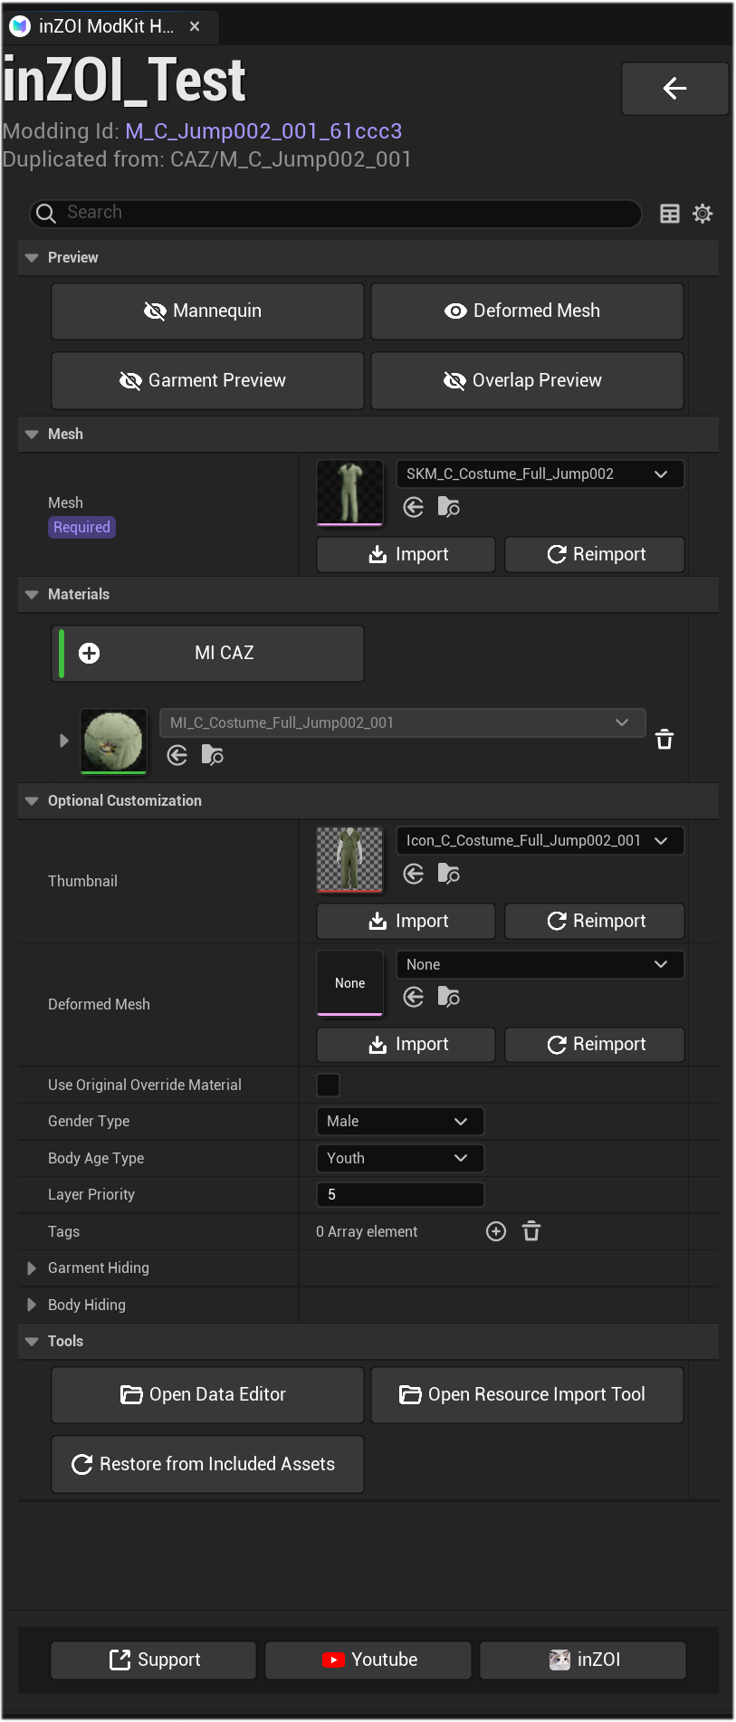The width and height of the screenshot is (736, 1722).
Task: Open the table view icon near search
Action: [x=670, y=214]
